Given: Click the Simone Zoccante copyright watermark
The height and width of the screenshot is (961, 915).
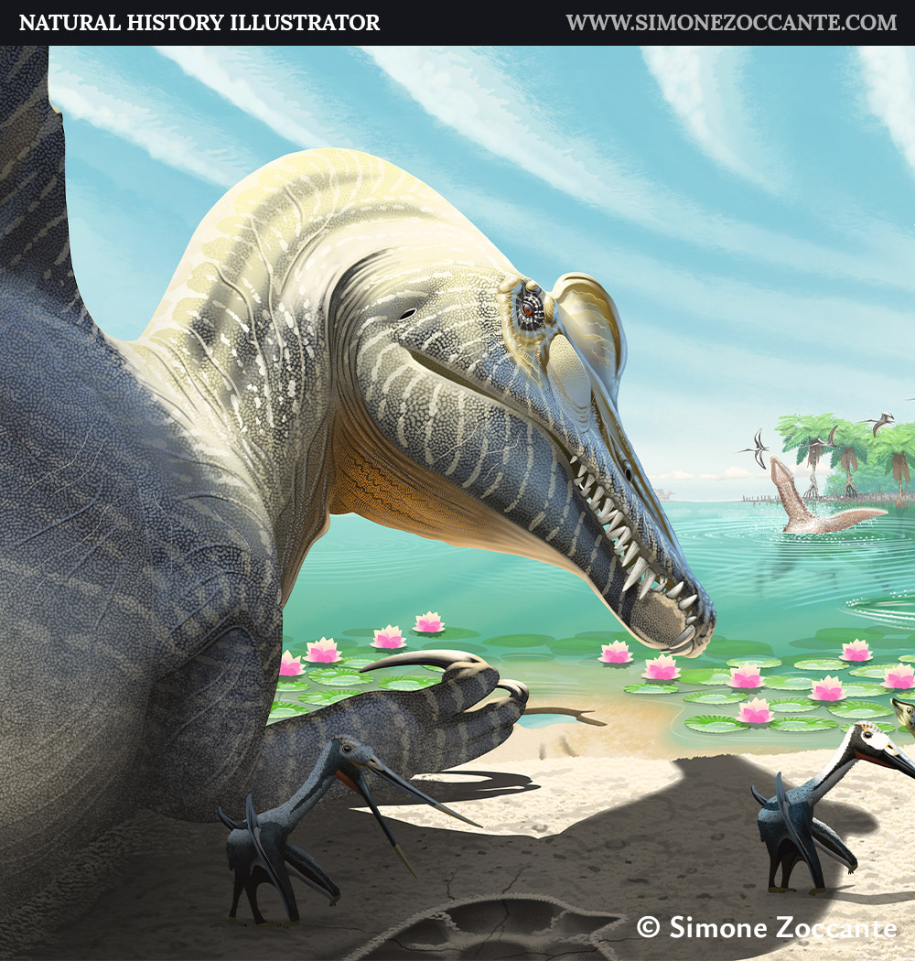Looking at the screenshot, I should [x=767, y=926].
